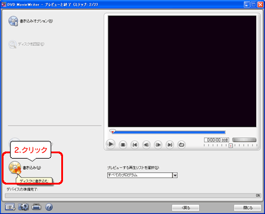265x214 pixels.
Task: Minimize the DVD MovieWriter window
Action: (247, 4)
